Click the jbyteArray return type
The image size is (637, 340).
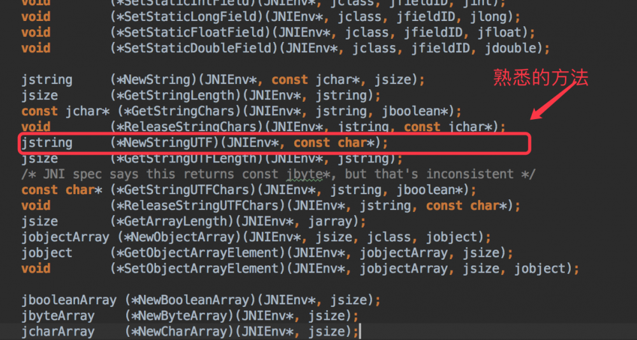(x=58, y=316)
